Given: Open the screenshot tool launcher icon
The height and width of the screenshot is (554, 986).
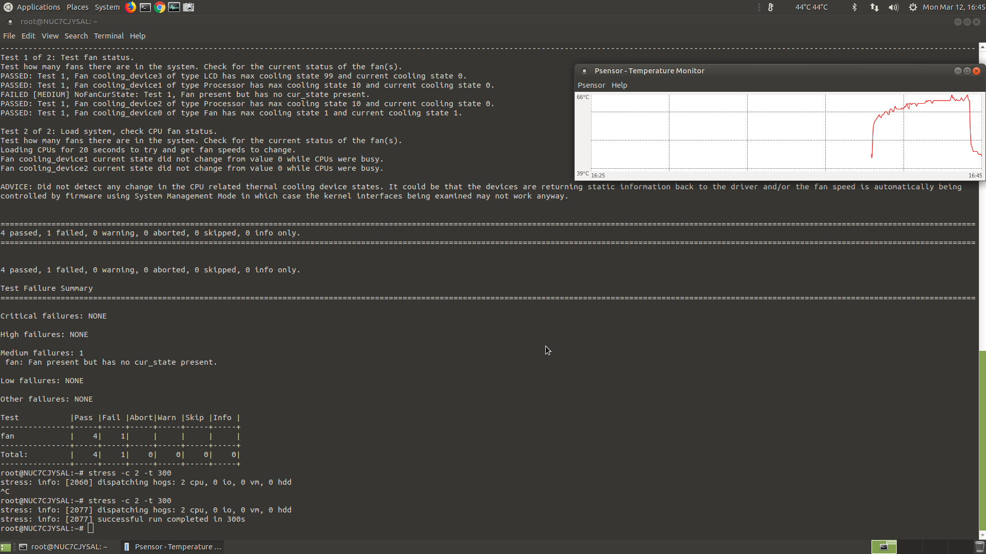Looking at the screenshot, I should click(x=188, y=7).
